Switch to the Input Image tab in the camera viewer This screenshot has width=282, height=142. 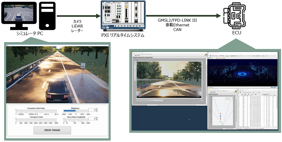(135, 57)
